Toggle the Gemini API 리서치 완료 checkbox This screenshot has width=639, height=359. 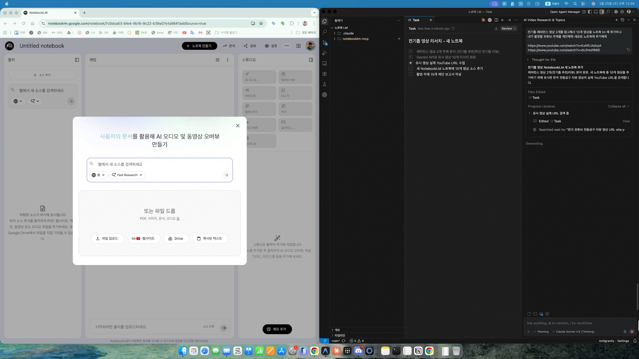point(411,57)
